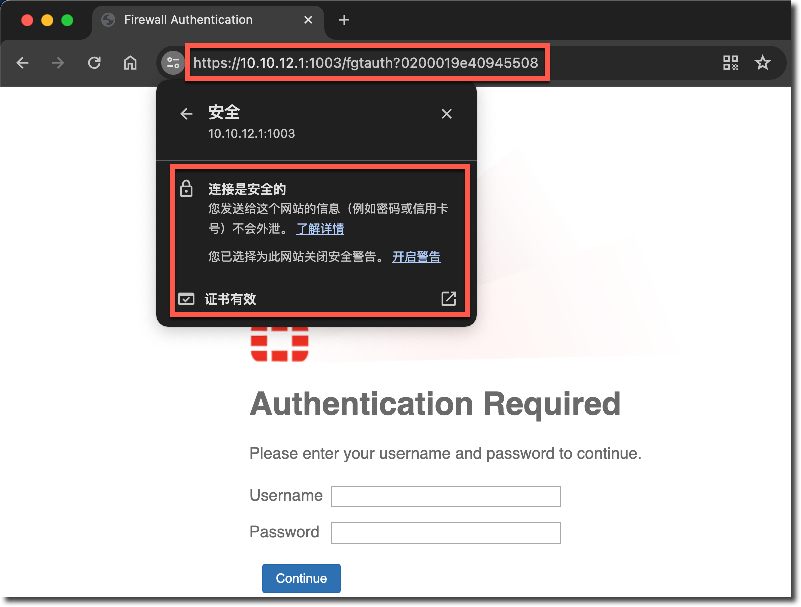Click the 了解详情 link

(320, 229)
